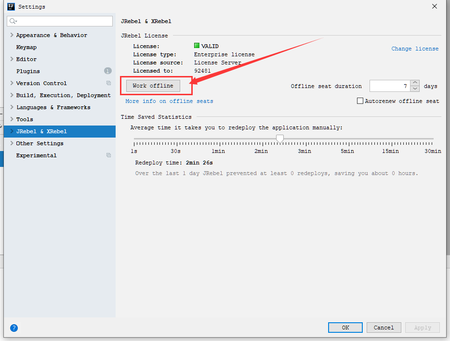Image resolution: width=450 pixels, height=341 pixels.
Task: Click the License Server source value
Action: click(218, 63)
